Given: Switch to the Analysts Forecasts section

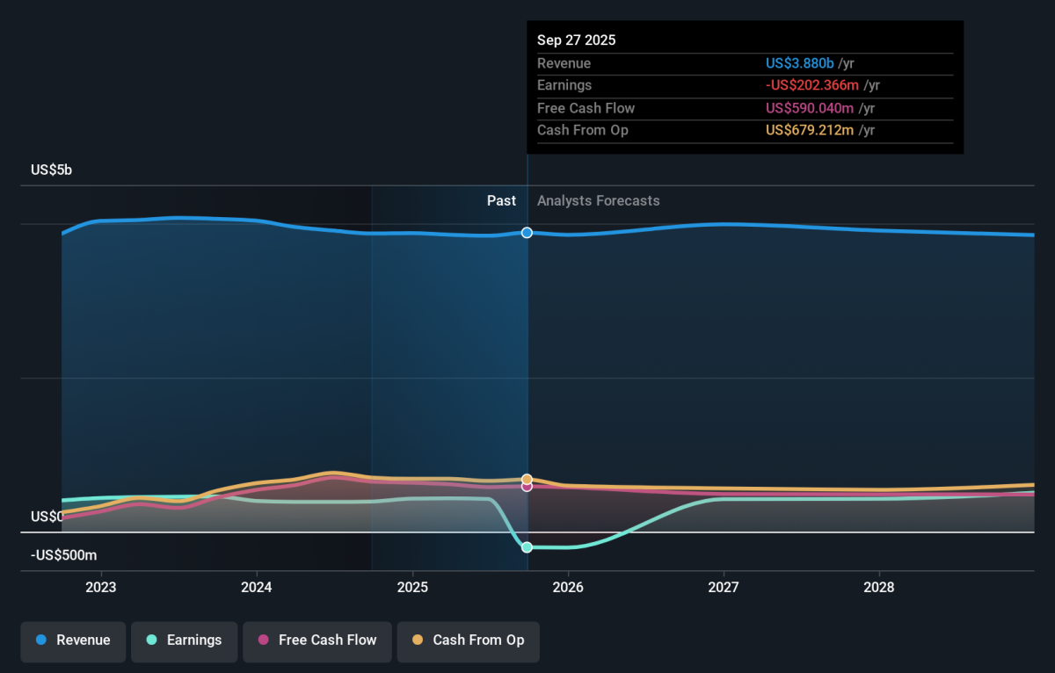Looking at the screenshot, I should click(598, 200).
